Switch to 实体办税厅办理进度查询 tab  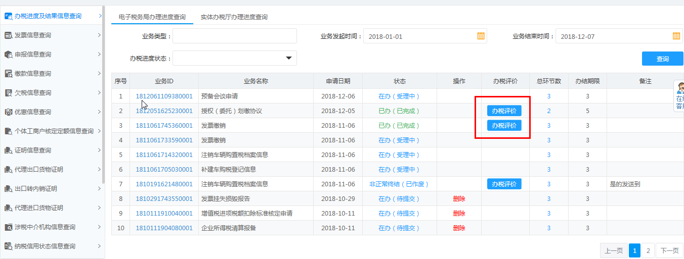click(234, 17)
